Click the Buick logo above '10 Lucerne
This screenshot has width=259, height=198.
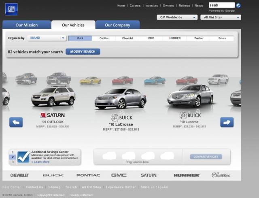[x=190, y=115]
